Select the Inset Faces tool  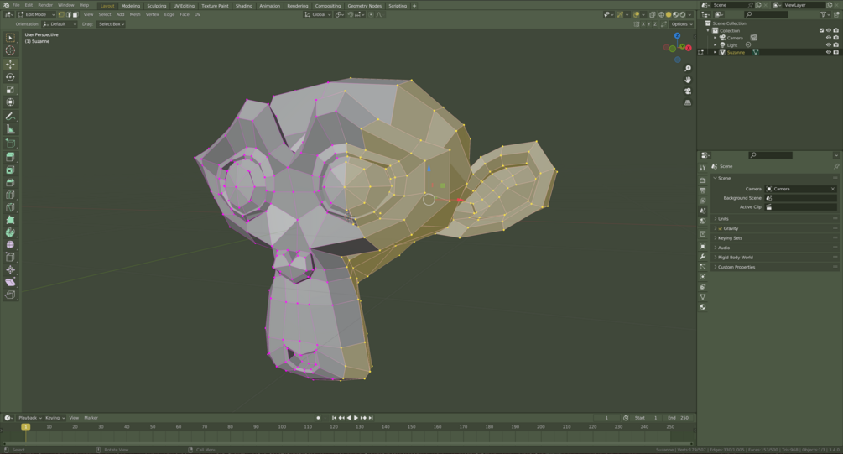click(10, 170)
